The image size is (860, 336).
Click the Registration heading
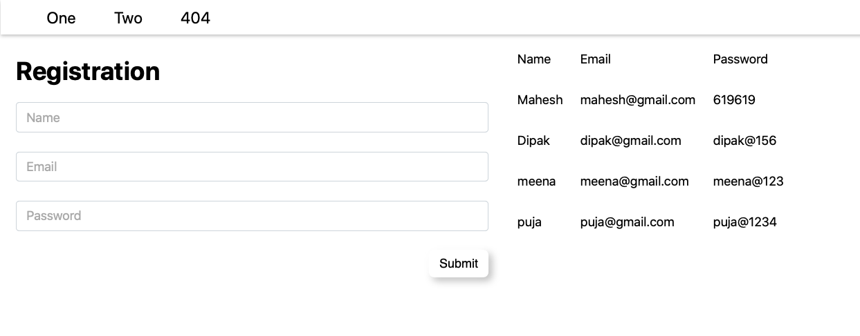[88, 71]
